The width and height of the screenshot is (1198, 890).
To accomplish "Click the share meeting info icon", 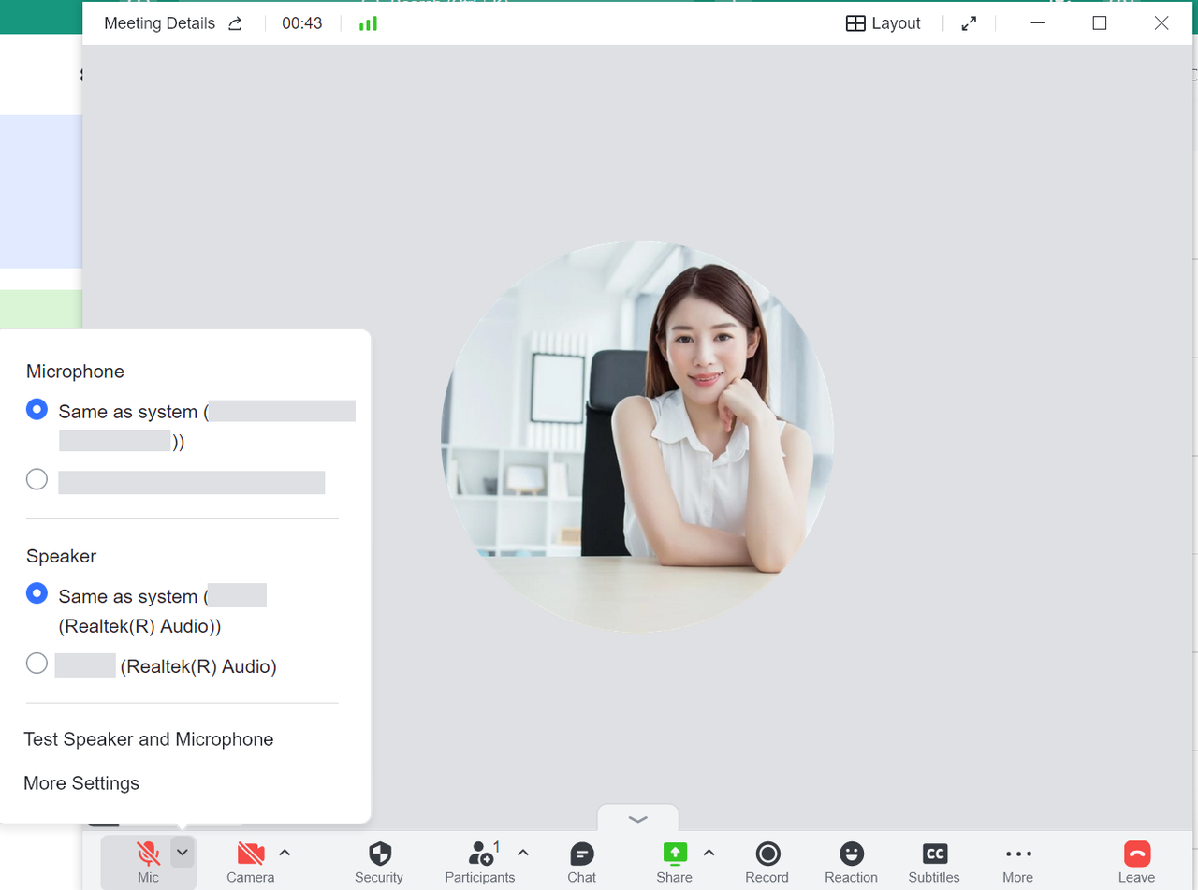I will (237, 23).
